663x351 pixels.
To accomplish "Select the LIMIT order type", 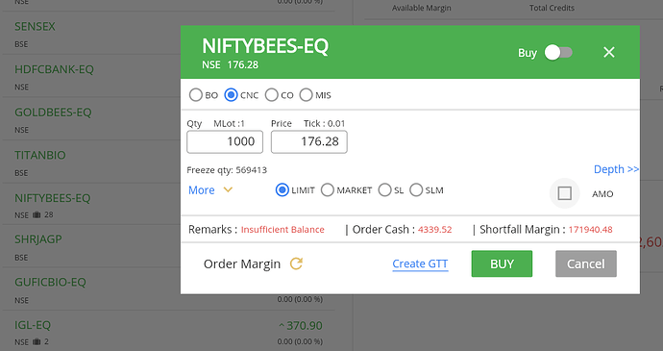I will click(282, 190).
